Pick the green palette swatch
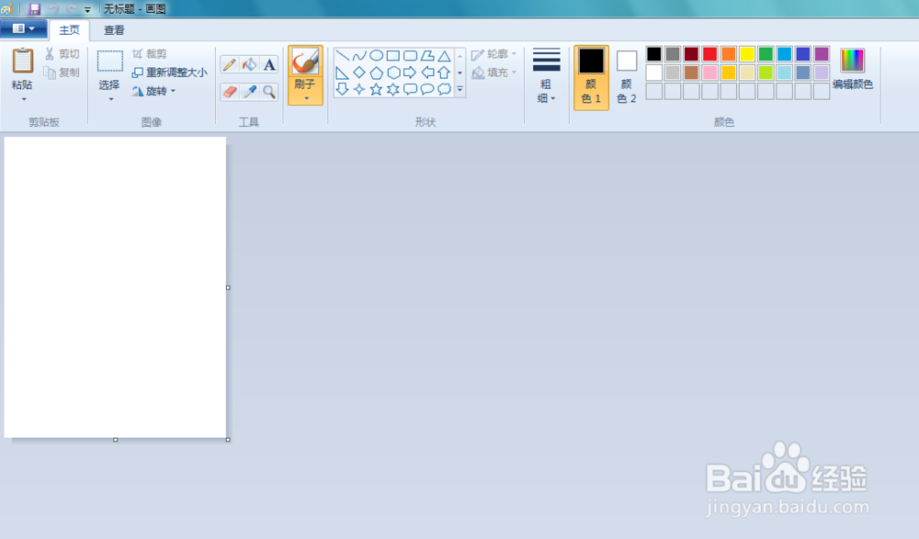 (766, 54)
